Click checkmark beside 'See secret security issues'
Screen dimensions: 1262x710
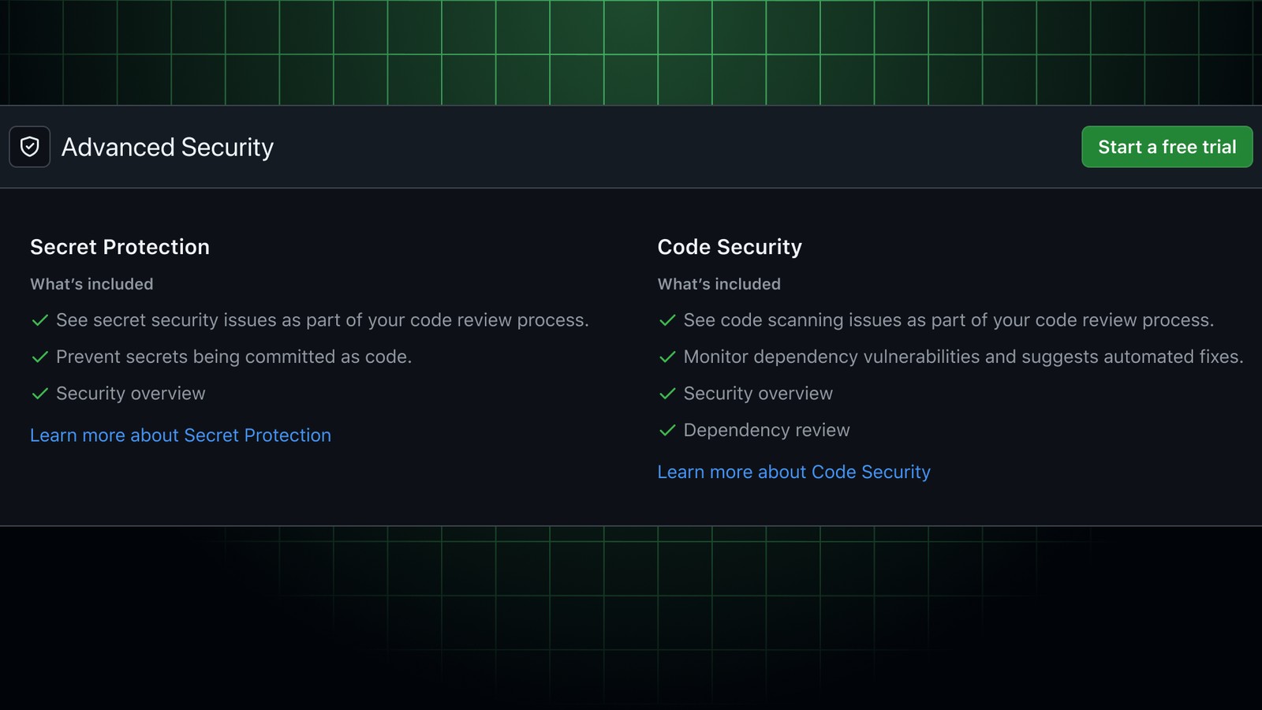pyautogui.click(x=39, y=320)
